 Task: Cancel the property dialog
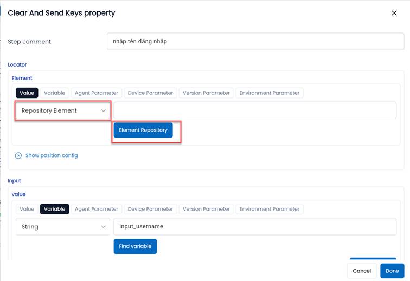pyautogui.click(x=362, y=271)
